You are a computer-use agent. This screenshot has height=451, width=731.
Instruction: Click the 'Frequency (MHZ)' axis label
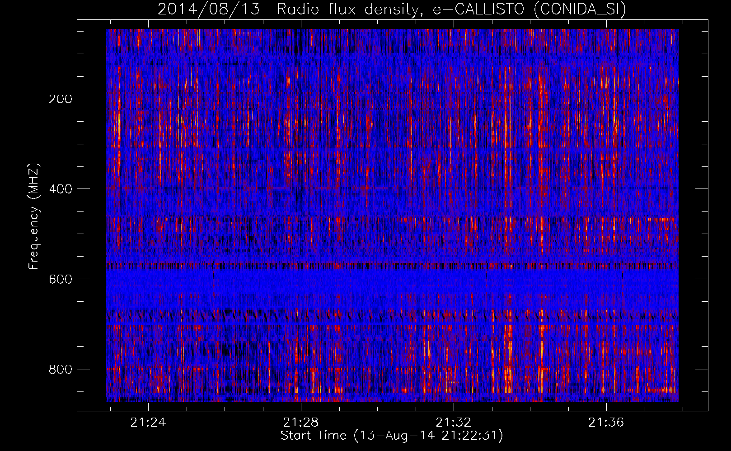tap(34, 216)
